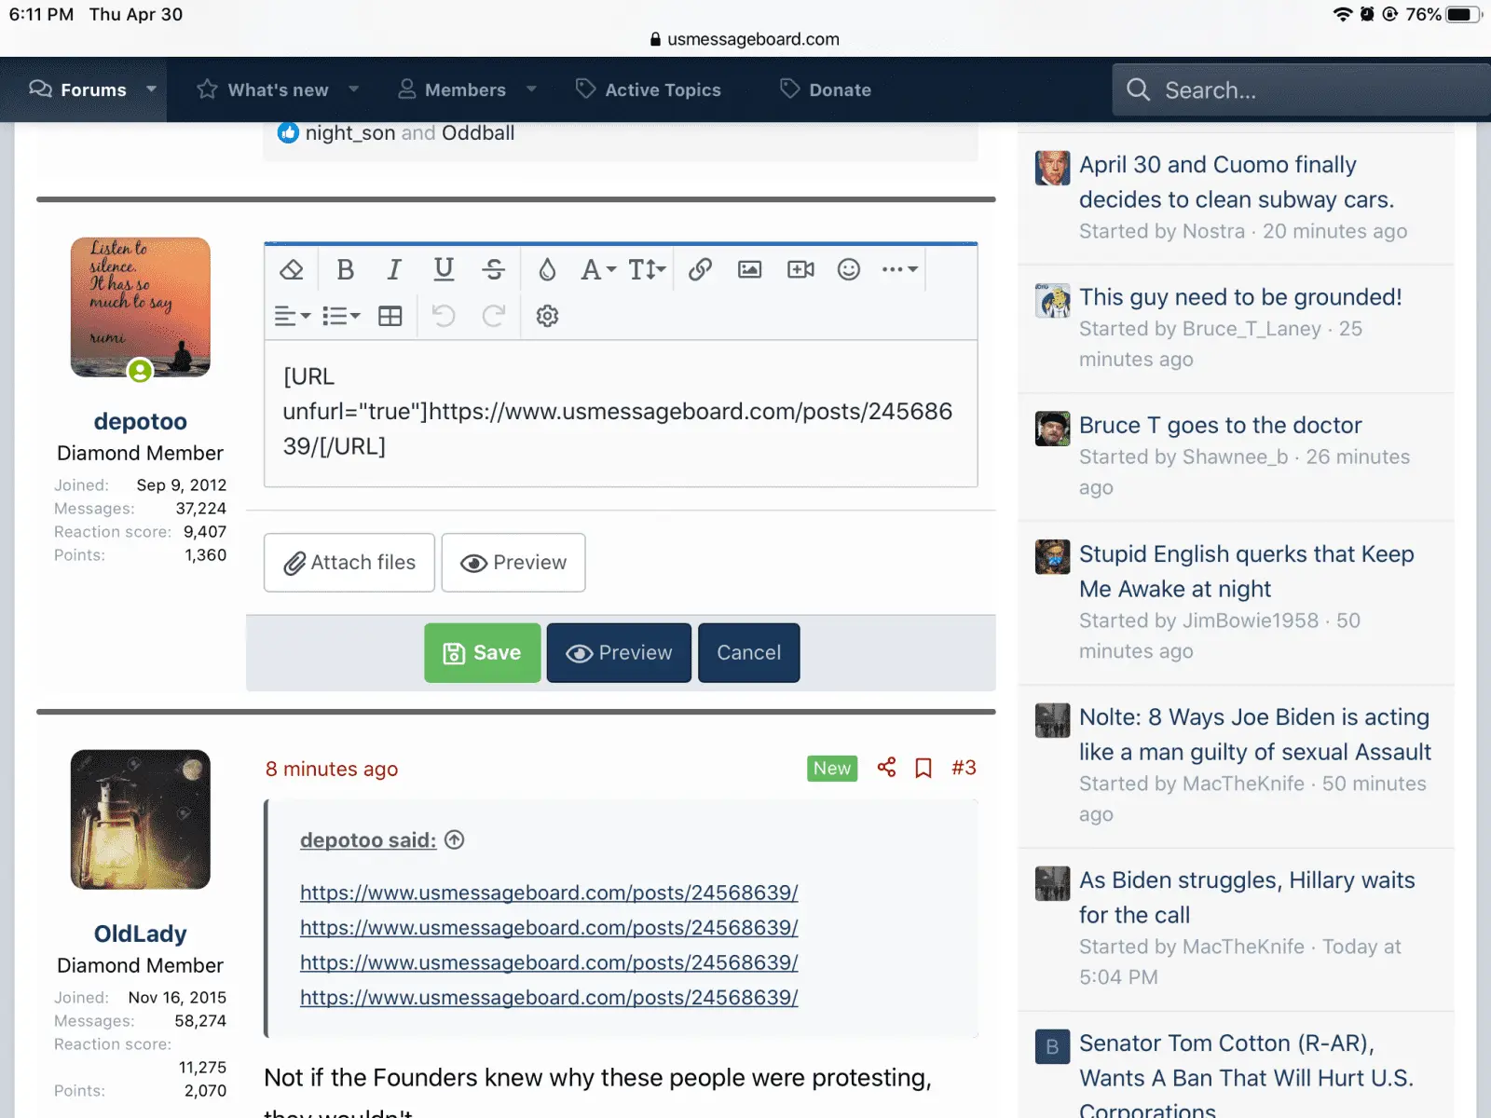The image size is (1491, 1118).
Task: Toggle italic text formatting
Action: (394, 270)
